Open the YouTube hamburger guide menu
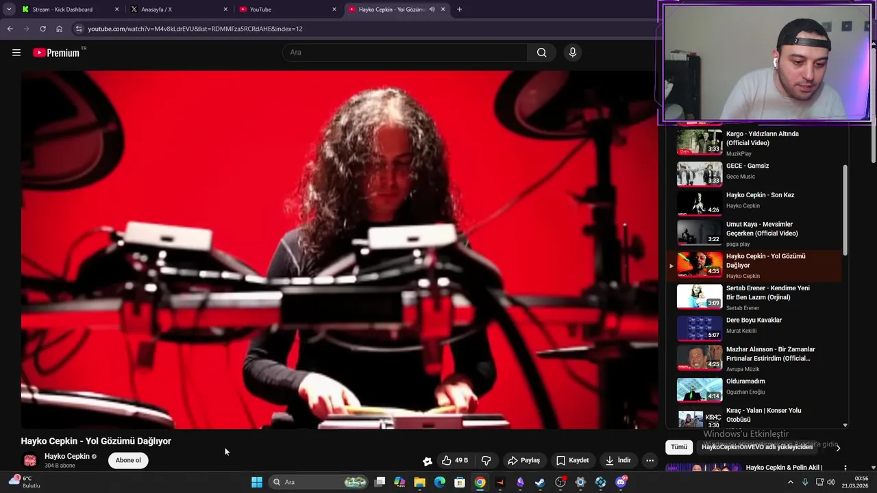This screenshot has height=493, width=877. click(16, 53)
